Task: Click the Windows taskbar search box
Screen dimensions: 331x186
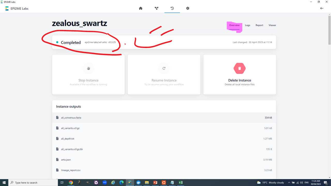Action: click(34, 183)
